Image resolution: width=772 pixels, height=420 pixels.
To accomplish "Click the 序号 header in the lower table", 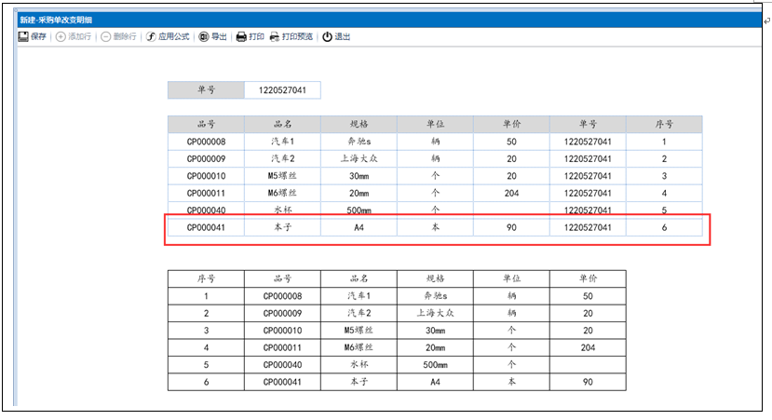I will click(206, 278).
